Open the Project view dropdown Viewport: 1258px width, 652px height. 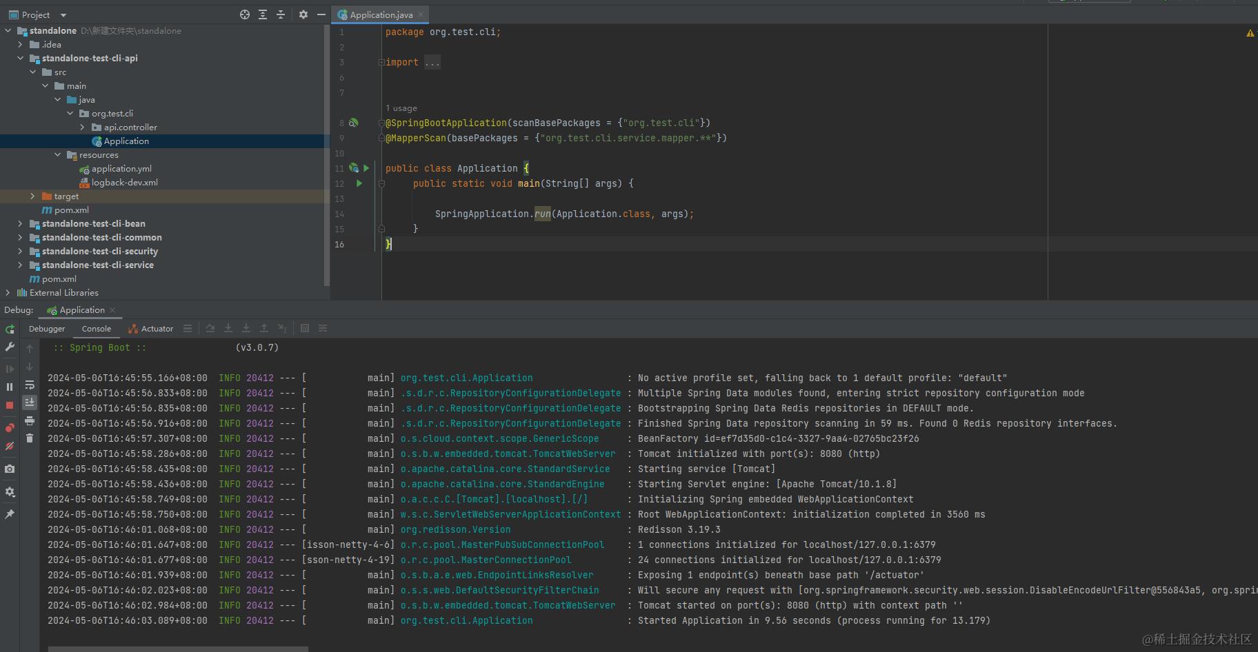tap(63, 15)
